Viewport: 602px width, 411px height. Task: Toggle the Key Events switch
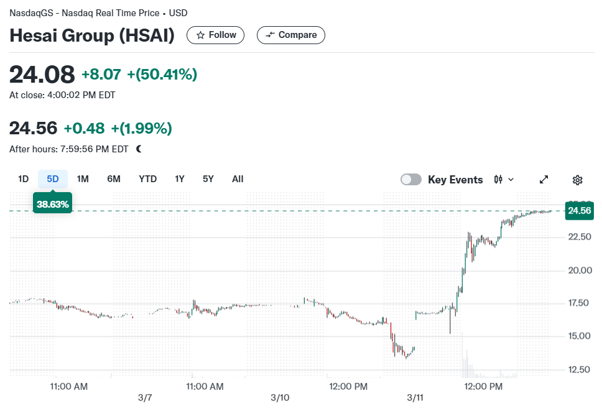tap(411, 180)
